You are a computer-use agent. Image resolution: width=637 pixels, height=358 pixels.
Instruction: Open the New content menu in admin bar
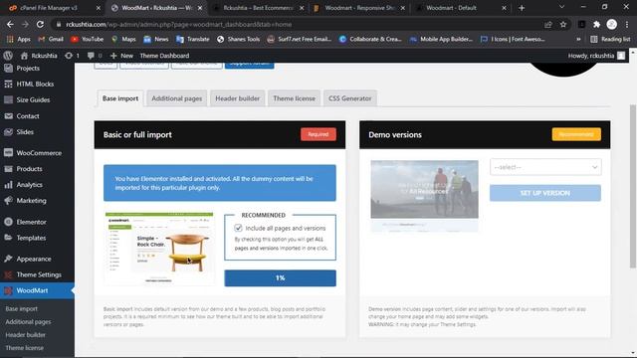pos(121,56)
